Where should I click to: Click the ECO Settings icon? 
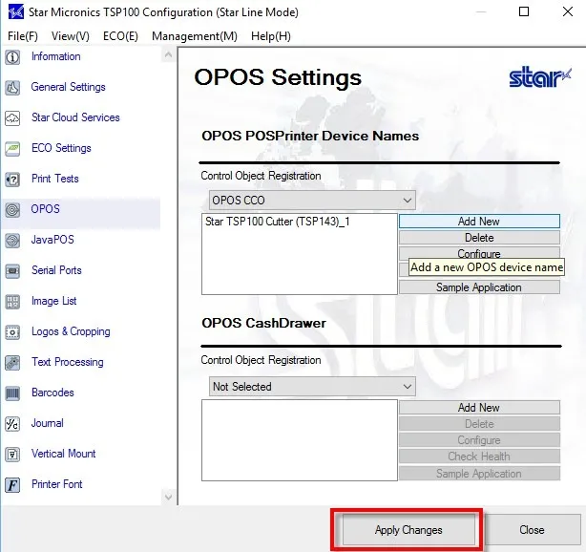pos(12,149)
